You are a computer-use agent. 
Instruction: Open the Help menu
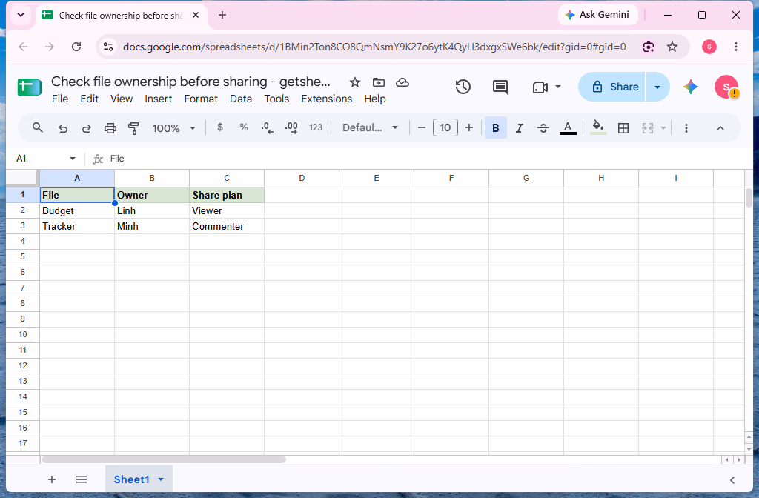tap(375, 99)
